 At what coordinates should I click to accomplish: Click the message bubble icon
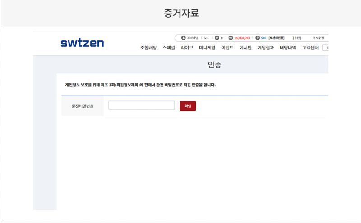point(217,38)
